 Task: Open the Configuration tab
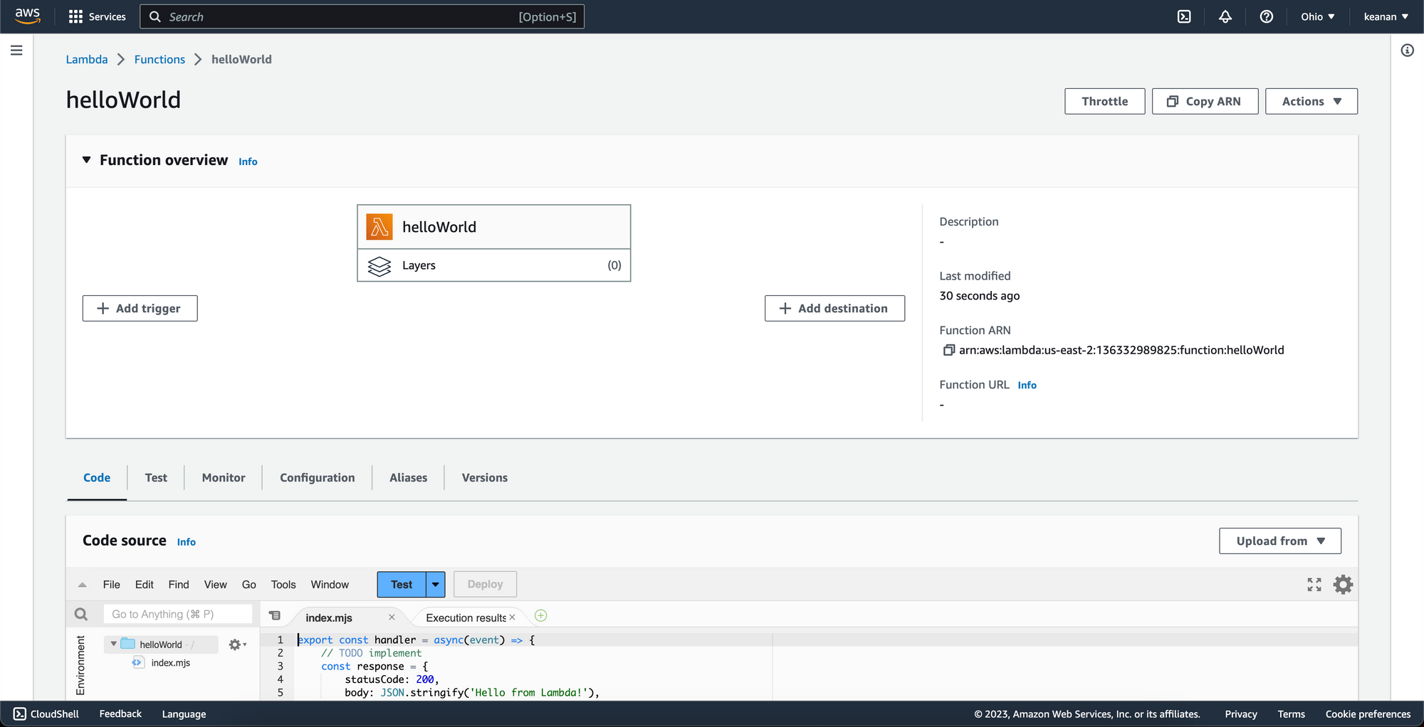[318, 478]
